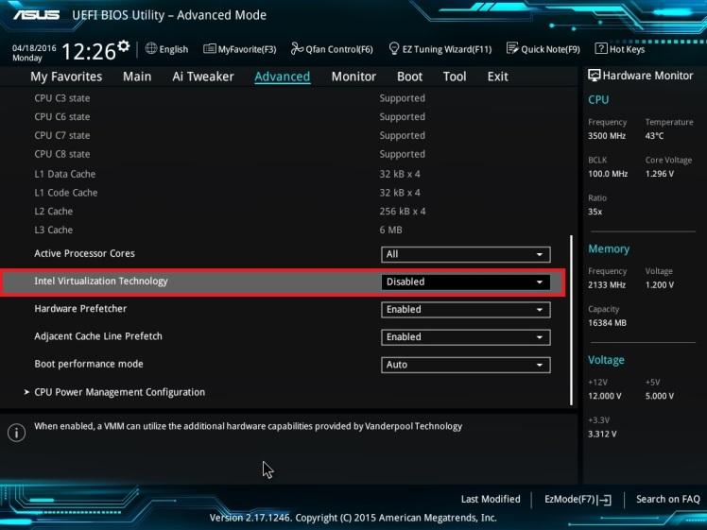Switch to My Favorites tab
This screenshot has height=530, width=707.
pyautogui.click(x=66, y=77)
